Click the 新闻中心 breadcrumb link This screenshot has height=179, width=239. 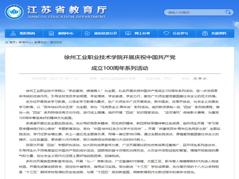coord(24,42)
